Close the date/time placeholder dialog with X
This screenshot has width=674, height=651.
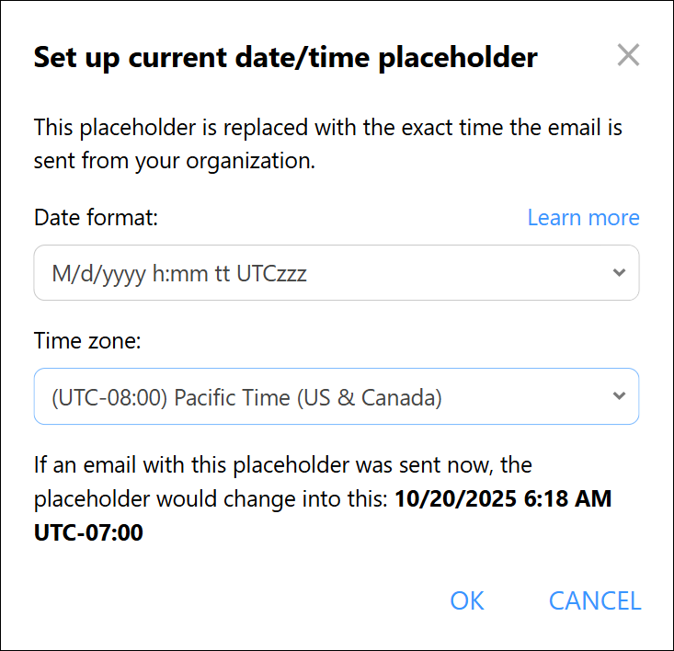pyautogui.click(x=628, y=56)
